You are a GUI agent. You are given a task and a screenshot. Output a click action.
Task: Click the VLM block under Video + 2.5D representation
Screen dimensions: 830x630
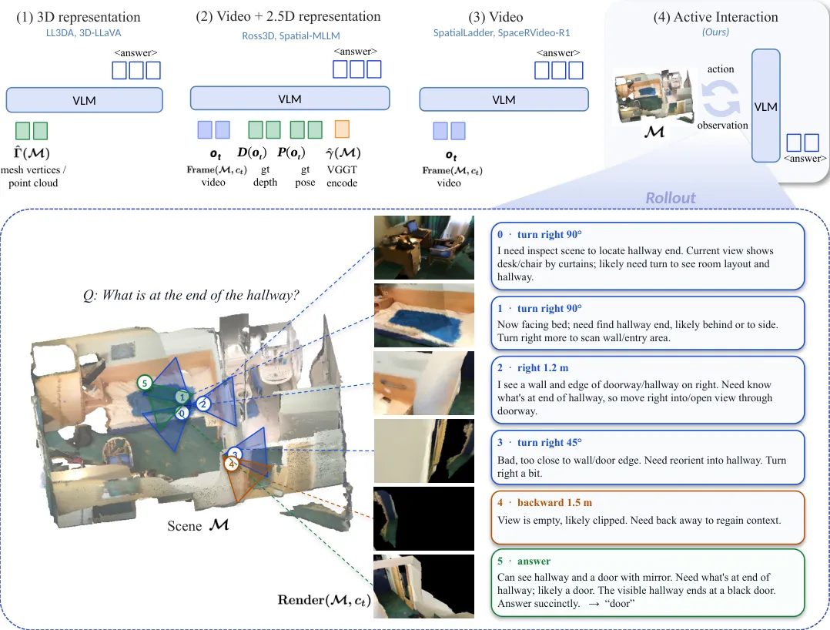click(x=290, y=99)
